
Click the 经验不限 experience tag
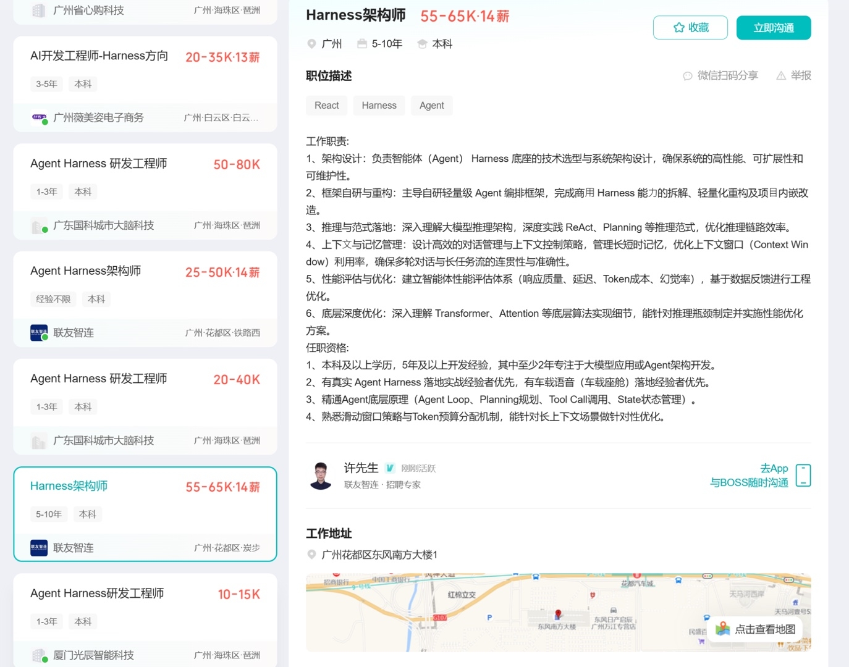(x=53, y=299)
